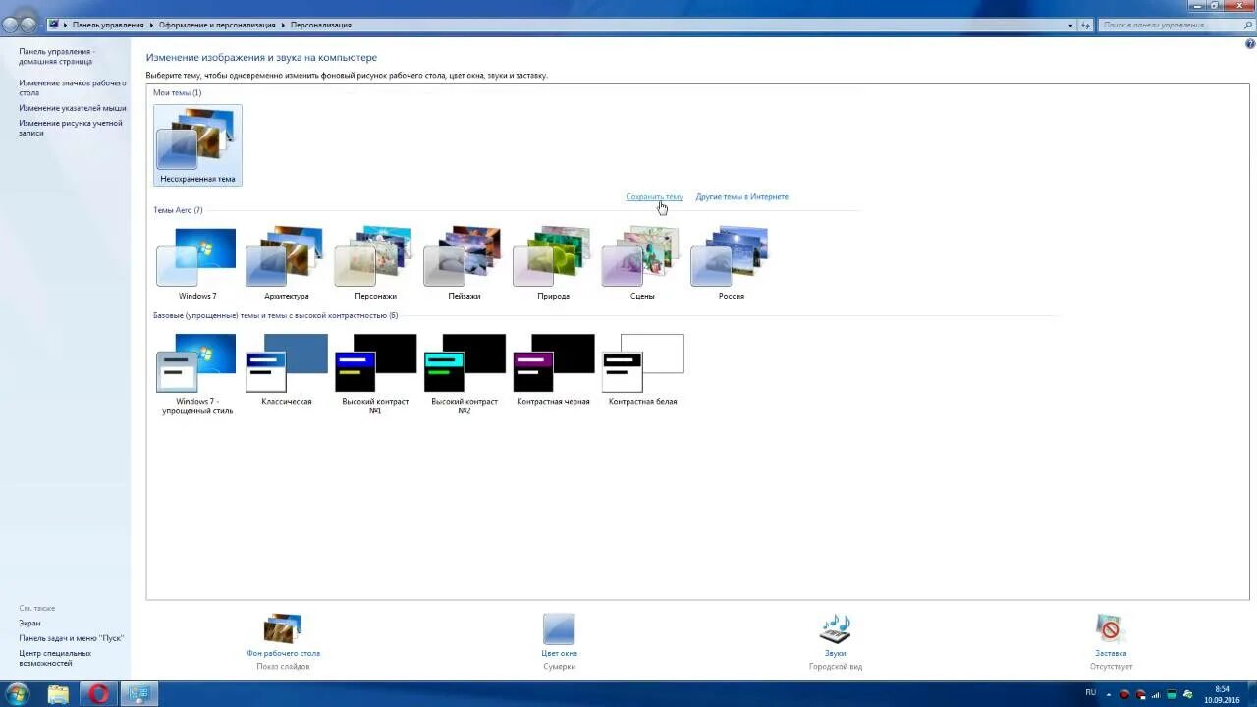
Task: Choose the Классическая theme
Action: 286,369
